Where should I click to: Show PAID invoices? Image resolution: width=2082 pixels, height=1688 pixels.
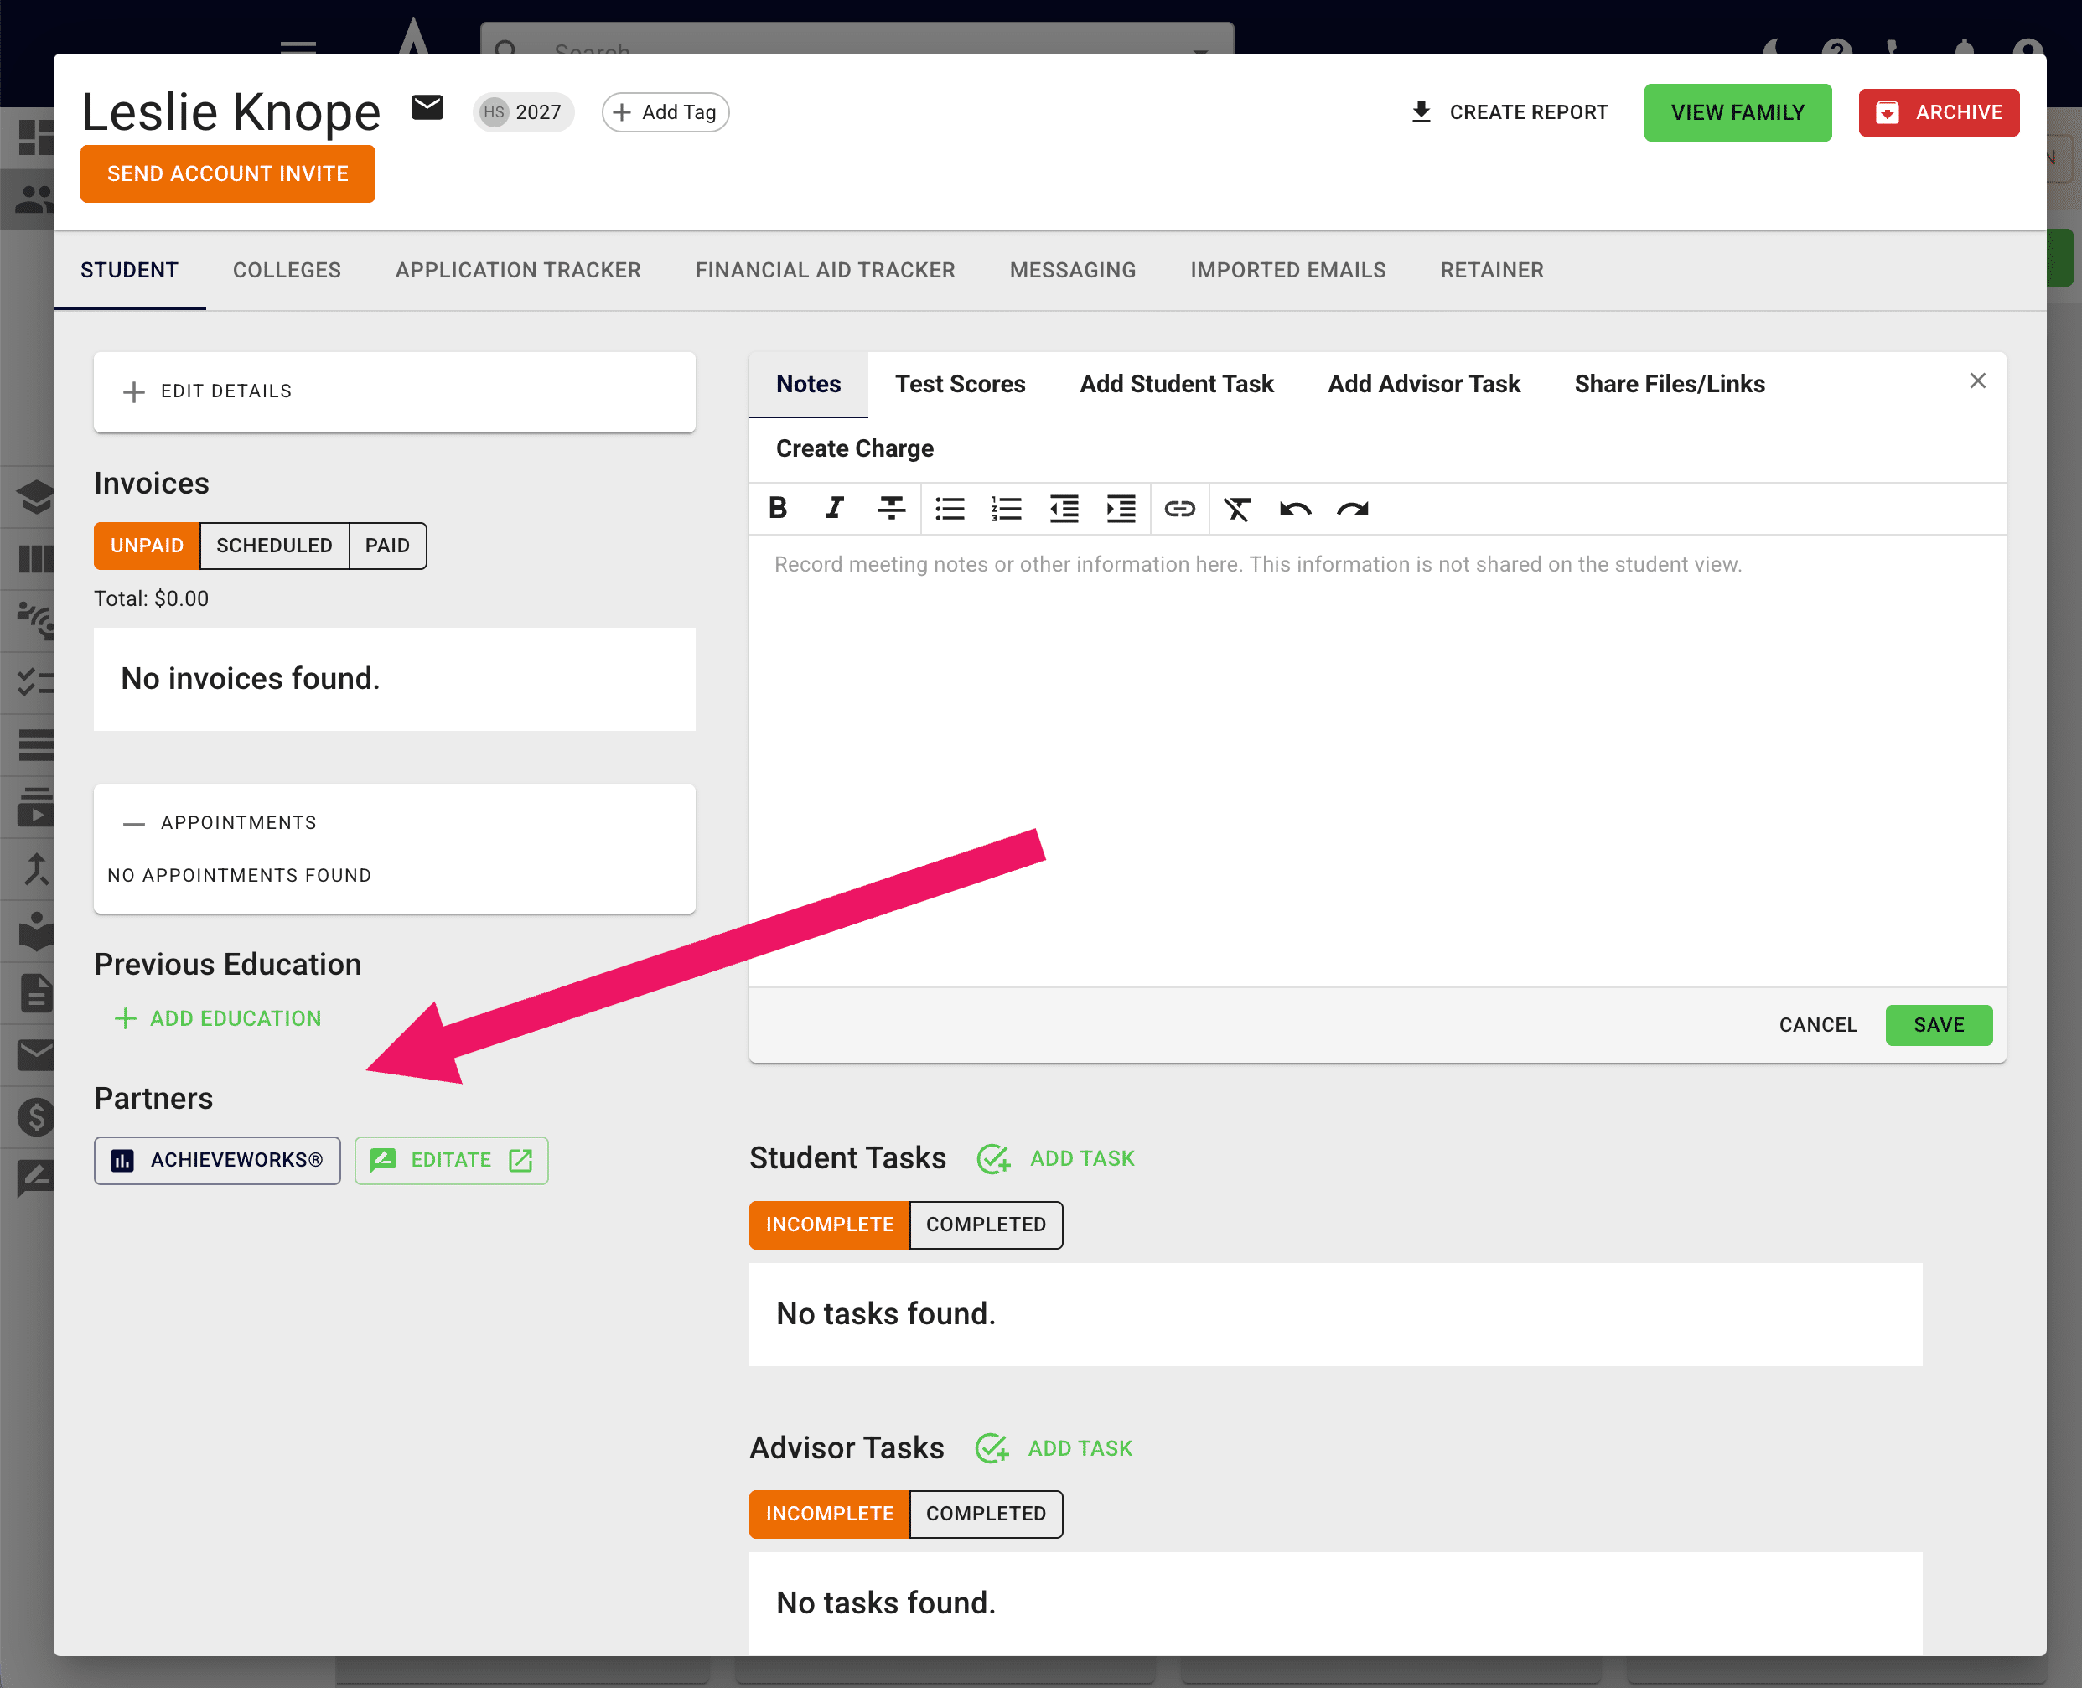(x=387, y=546)
